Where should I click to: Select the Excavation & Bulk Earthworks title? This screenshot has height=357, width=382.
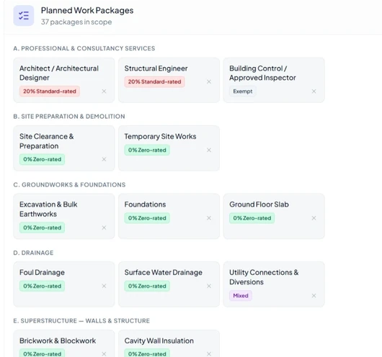click(x=48, y=209)
